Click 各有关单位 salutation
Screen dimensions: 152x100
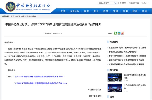pyautogui.click(x=9, y=42)
